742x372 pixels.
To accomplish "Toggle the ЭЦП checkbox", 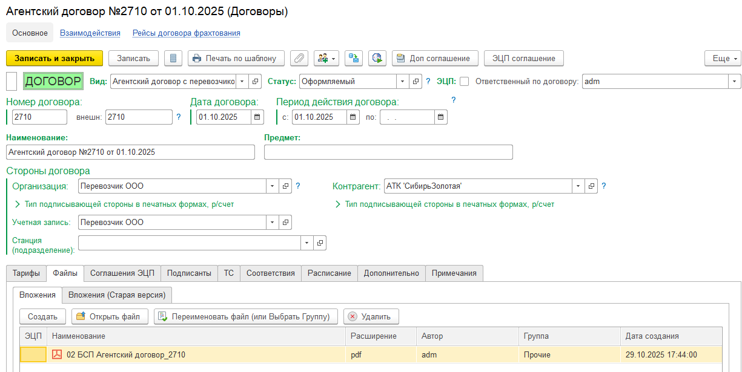I will pos(465,81).
